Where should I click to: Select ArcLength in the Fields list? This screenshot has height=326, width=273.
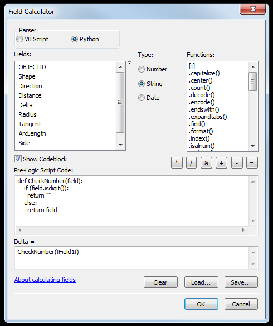(32, 133)
